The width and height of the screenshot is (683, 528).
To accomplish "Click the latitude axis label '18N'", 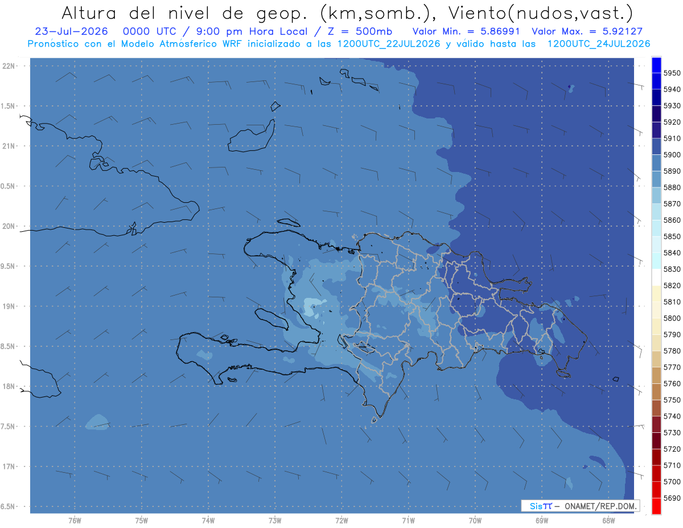I will click(8, 386).
